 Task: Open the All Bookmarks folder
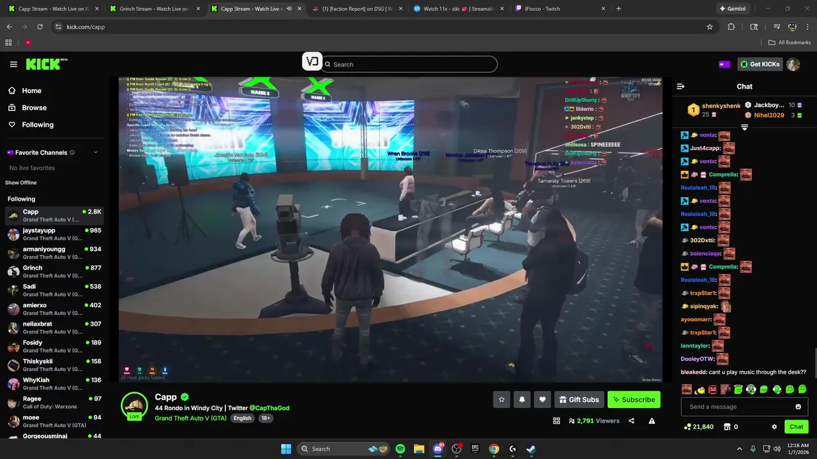(x=790, y=43)
